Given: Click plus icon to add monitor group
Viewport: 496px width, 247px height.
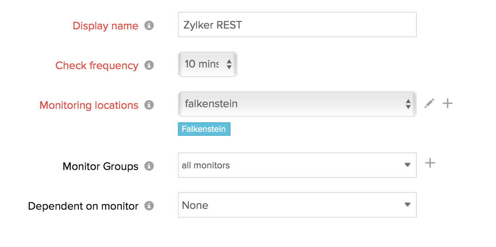Looking at the screenshot, I should tap(430, 163).
